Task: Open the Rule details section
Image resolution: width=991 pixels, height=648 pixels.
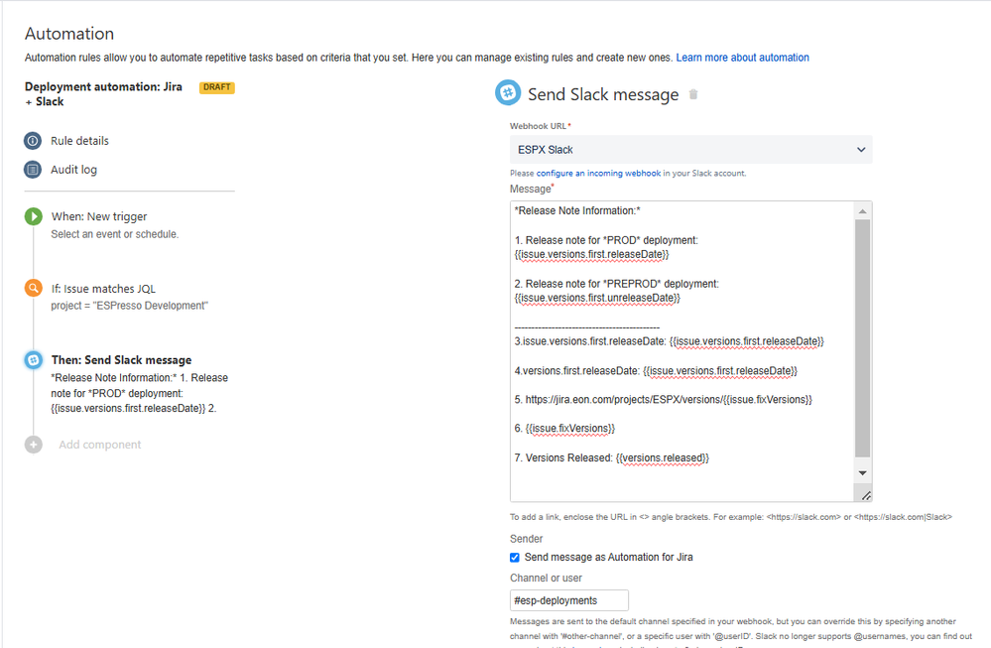Action: point(79,140)
